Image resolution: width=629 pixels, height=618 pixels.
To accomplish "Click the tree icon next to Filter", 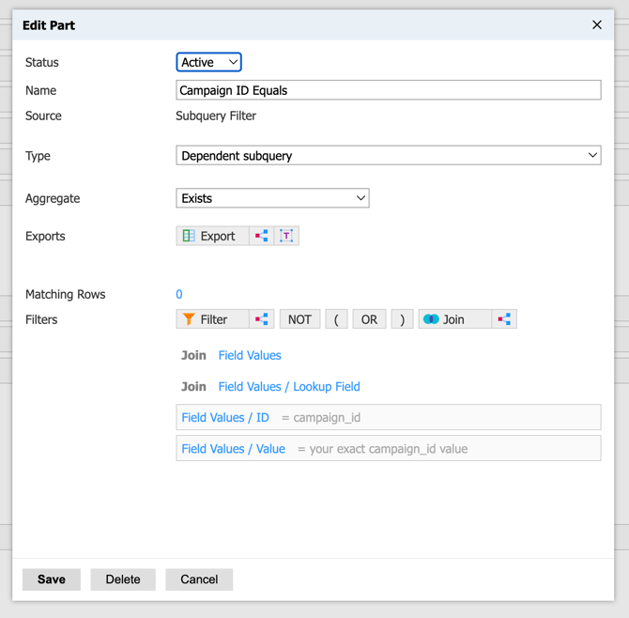I will point(262,319).
